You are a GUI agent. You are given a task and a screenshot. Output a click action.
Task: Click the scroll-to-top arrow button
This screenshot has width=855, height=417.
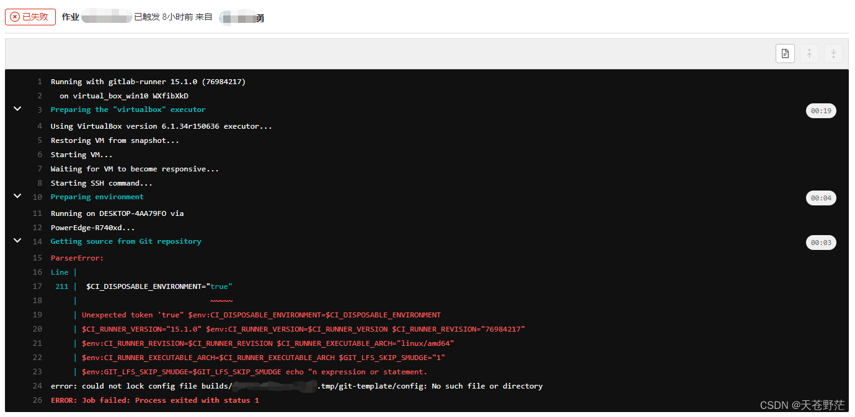coord(809,54)
